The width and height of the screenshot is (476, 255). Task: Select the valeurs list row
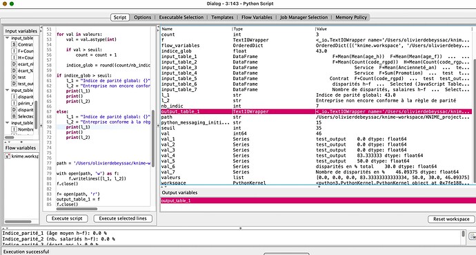click(317, 178)
